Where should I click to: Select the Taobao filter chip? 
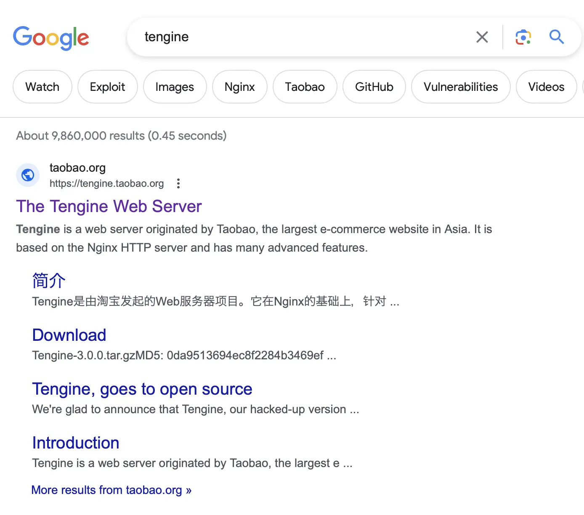[x=305, y=87]
